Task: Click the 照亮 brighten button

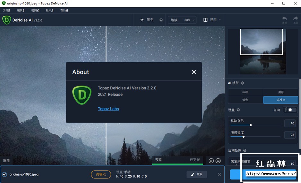Action: click(x=147, y=20)
